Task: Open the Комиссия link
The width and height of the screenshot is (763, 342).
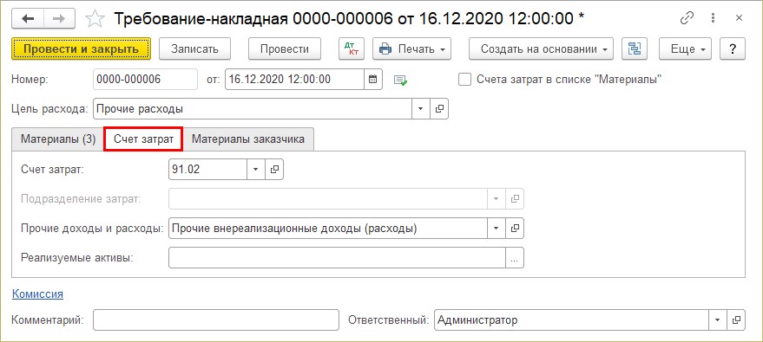Action: 37,294
